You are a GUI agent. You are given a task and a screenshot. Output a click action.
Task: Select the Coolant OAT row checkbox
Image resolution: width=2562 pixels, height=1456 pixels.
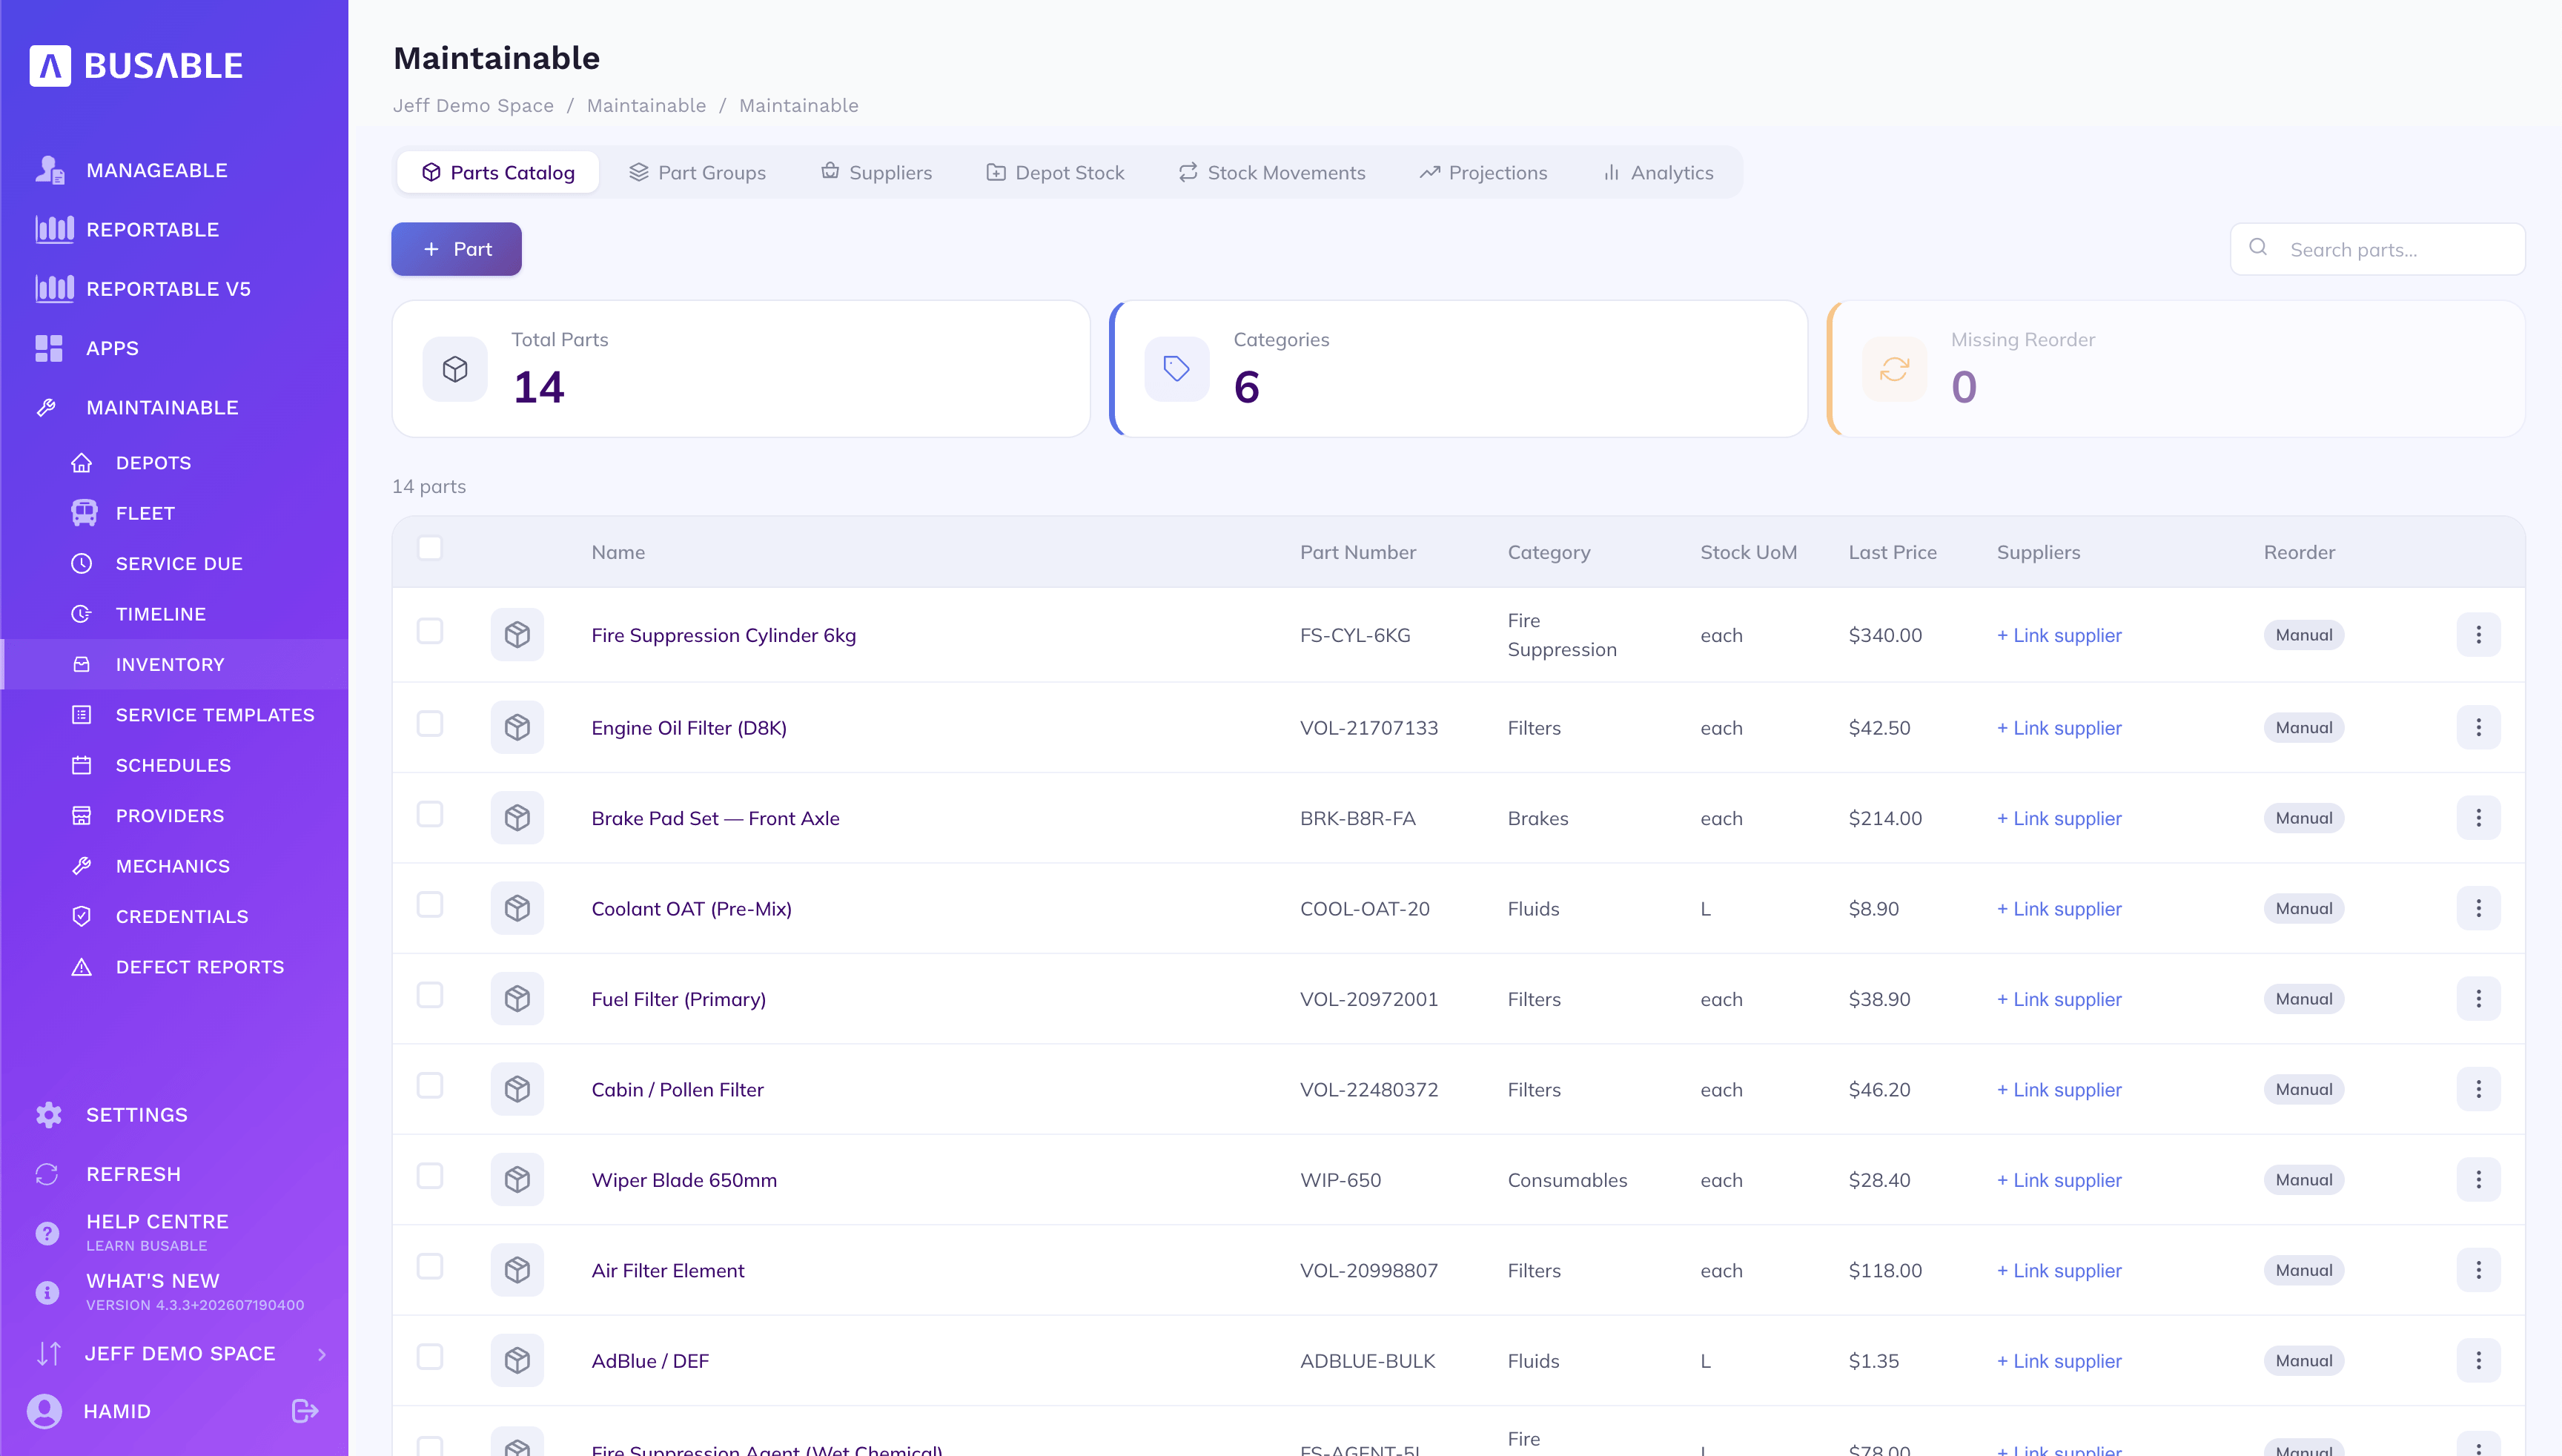click(430, 905)
